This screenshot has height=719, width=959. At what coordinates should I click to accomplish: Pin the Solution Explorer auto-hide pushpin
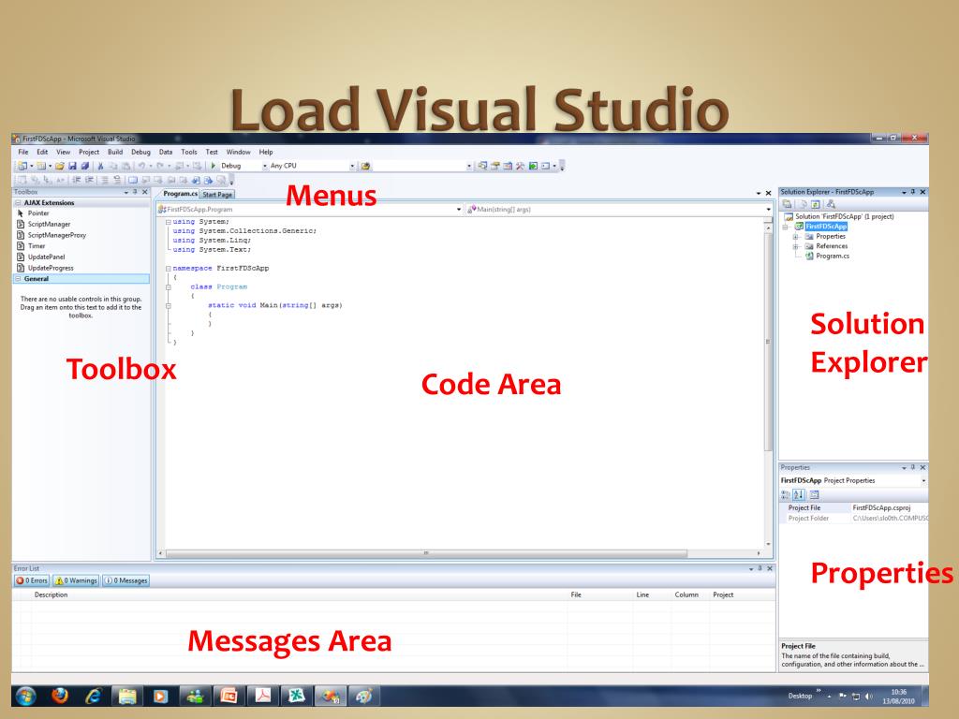pyautogui.click(x=913, y=192)
